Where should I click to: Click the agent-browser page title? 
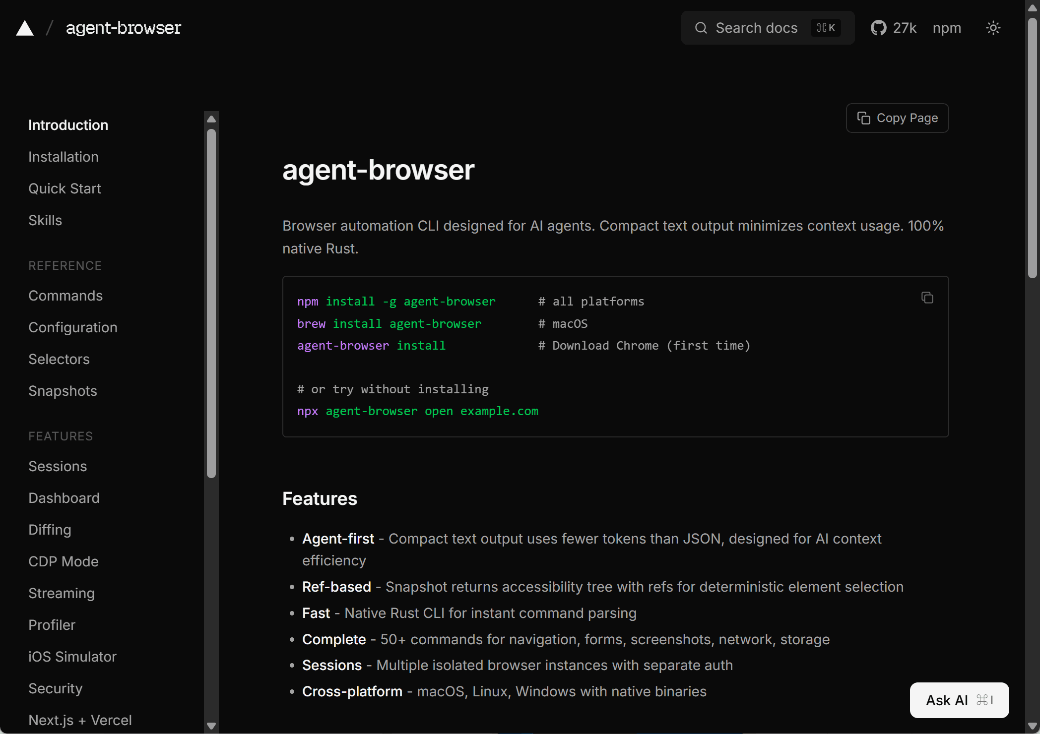point(379,170)
